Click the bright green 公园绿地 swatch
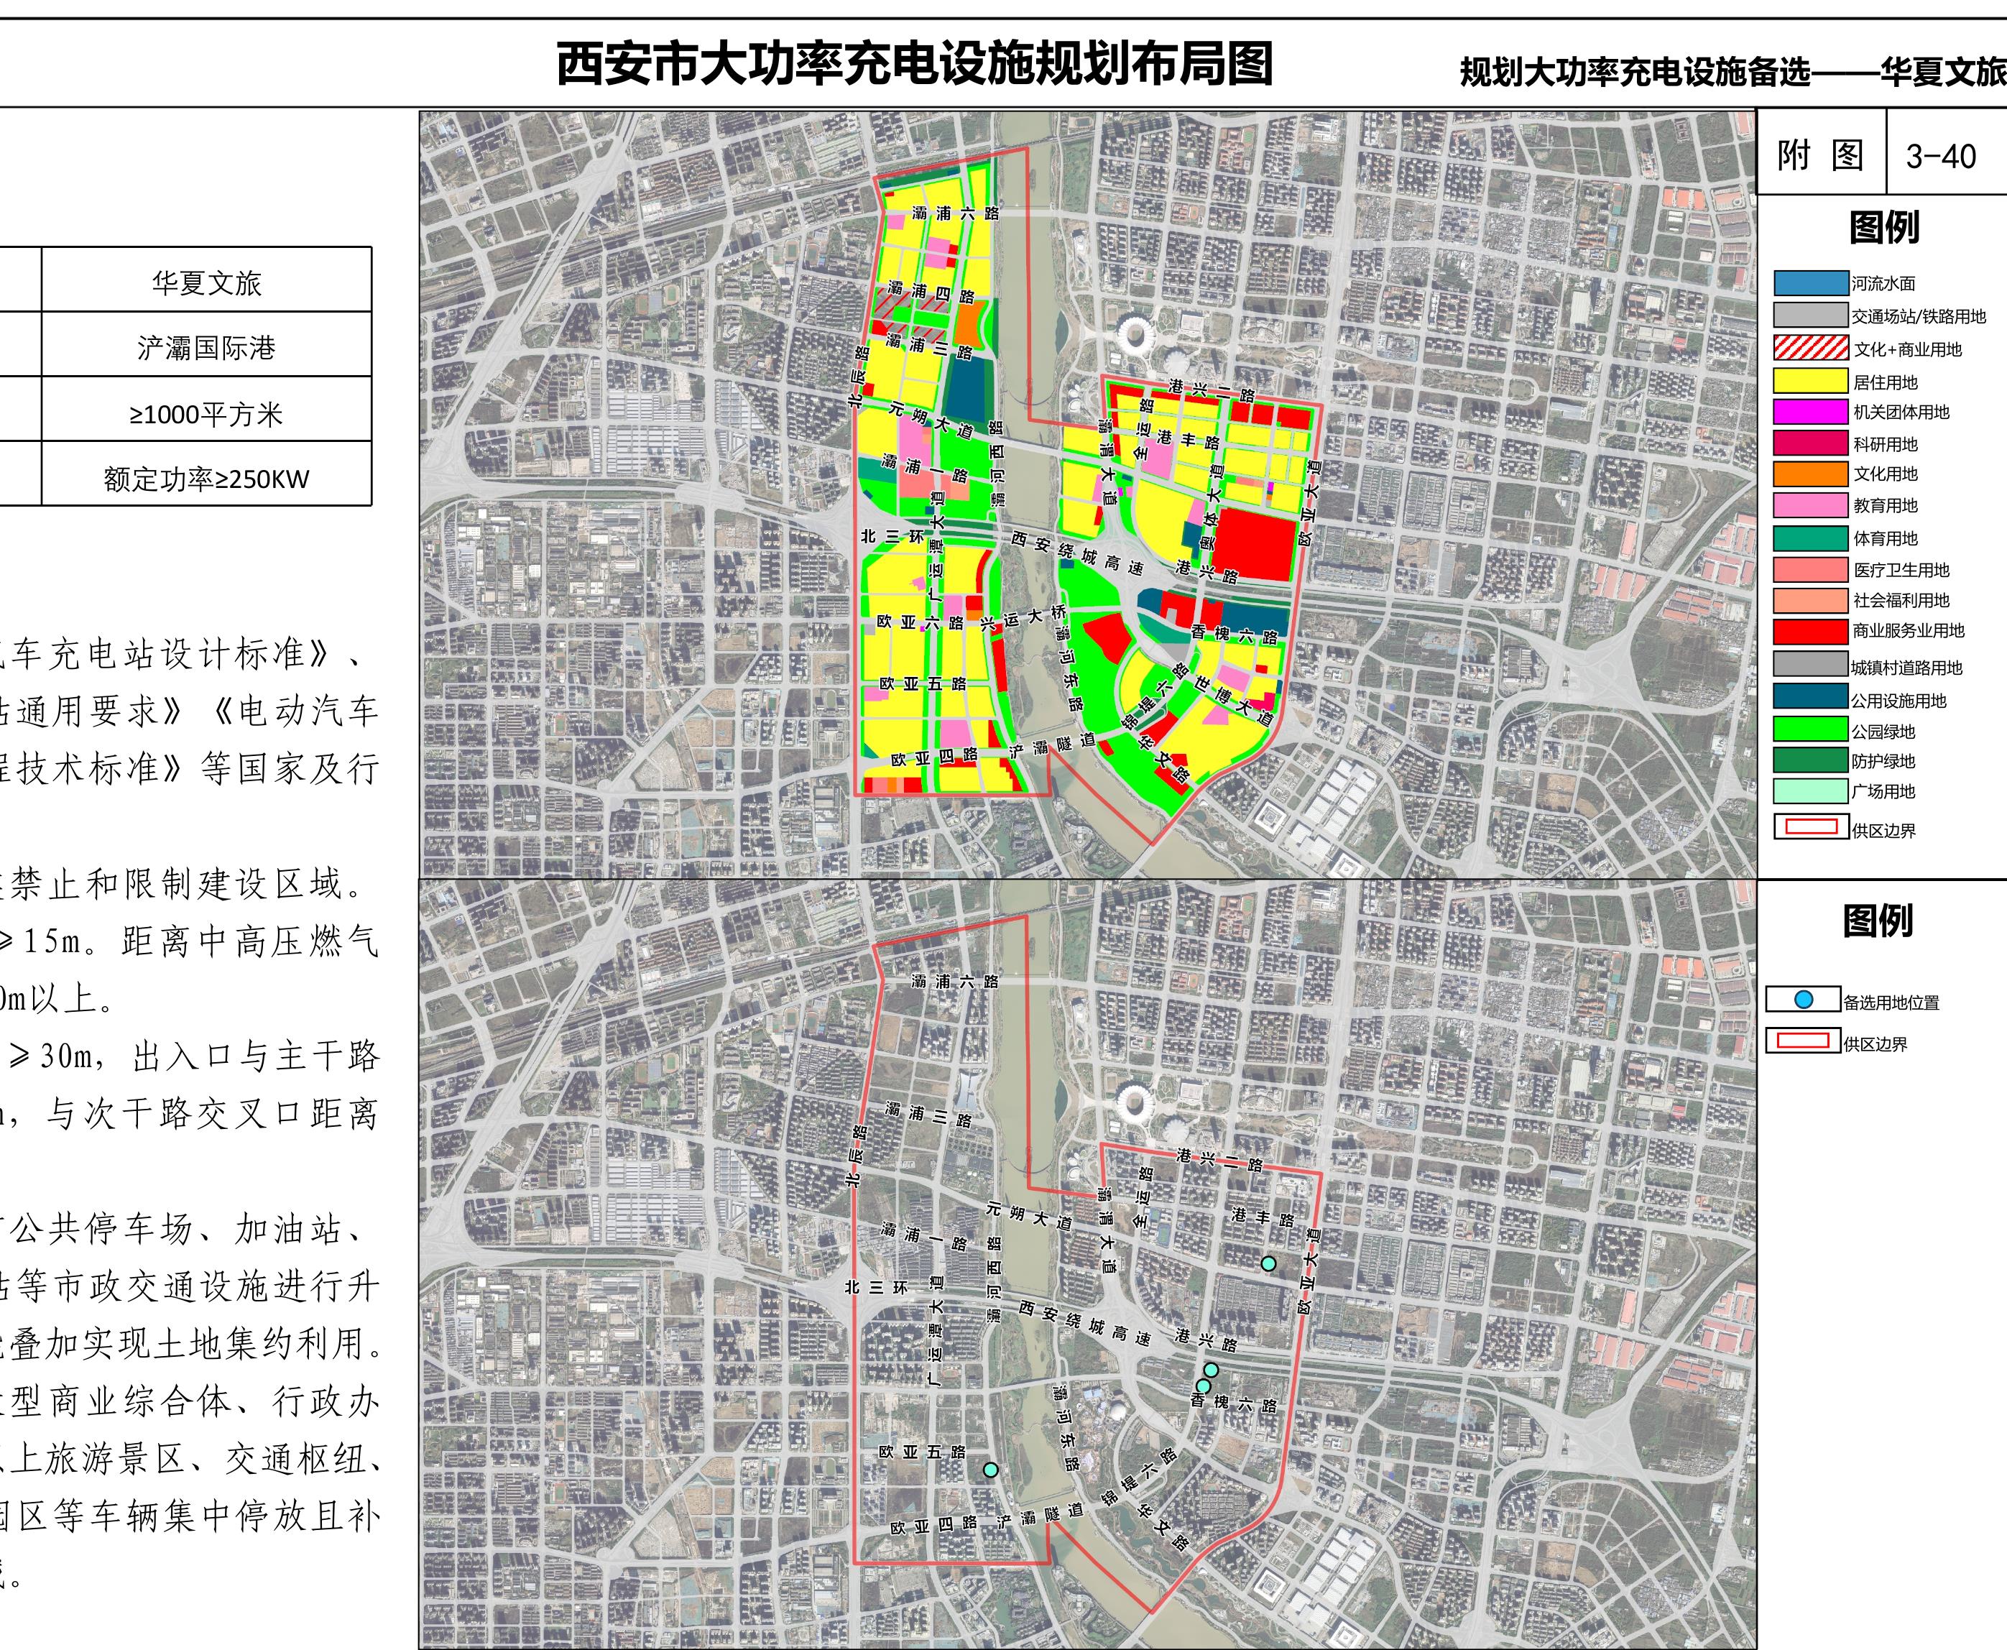 [x=1810, y=729]
